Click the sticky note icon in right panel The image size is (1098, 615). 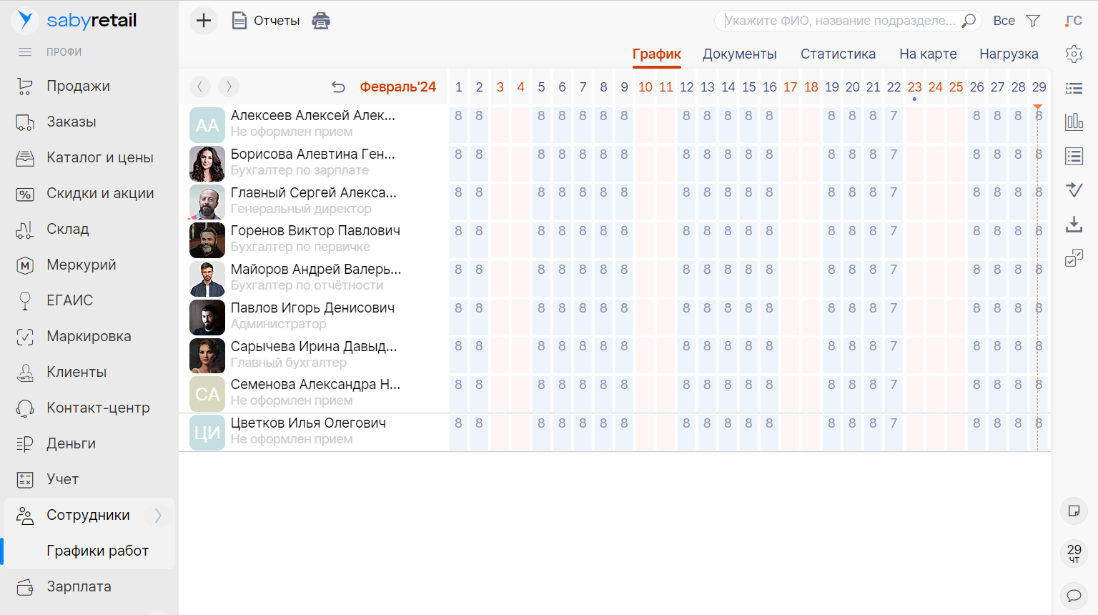pos(1074,511)
